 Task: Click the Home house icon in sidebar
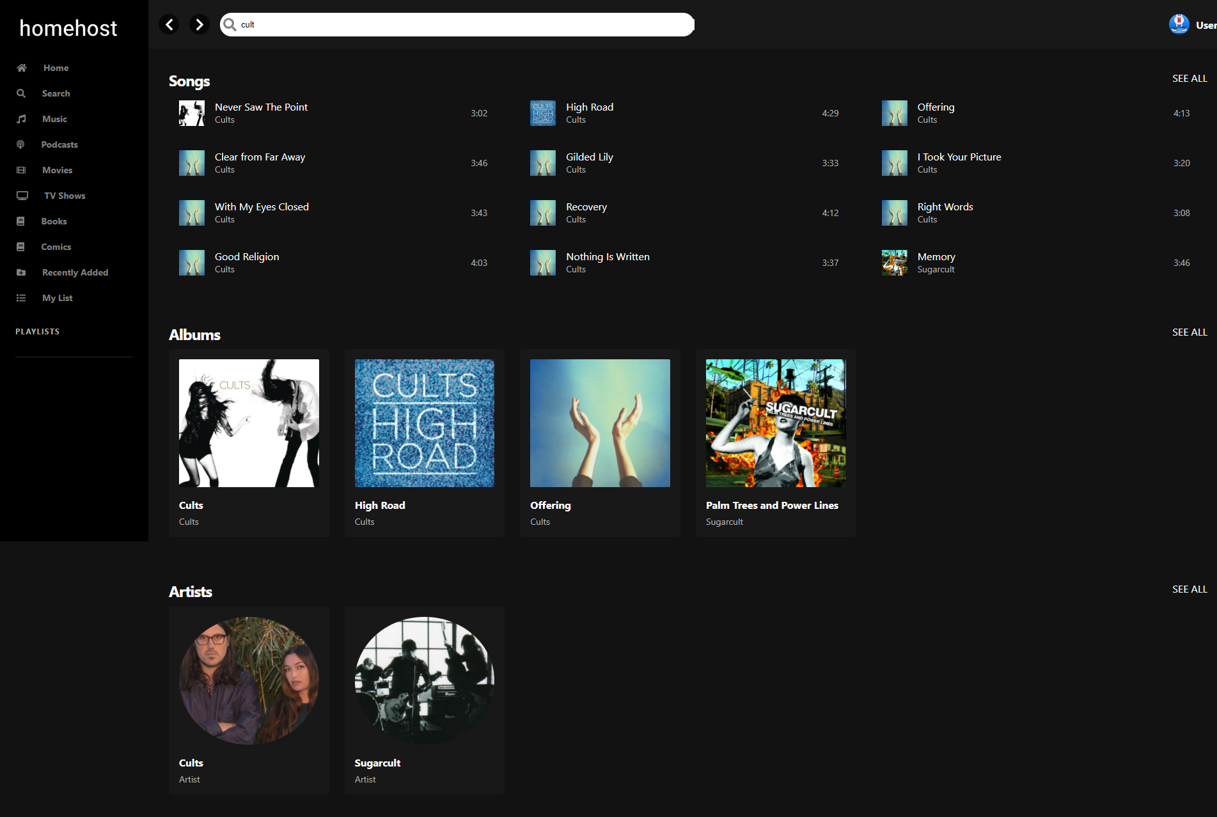click(22, 68)
